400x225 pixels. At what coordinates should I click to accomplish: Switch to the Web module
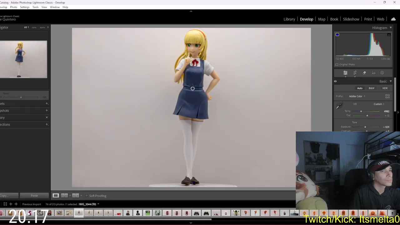coord(380,19)
